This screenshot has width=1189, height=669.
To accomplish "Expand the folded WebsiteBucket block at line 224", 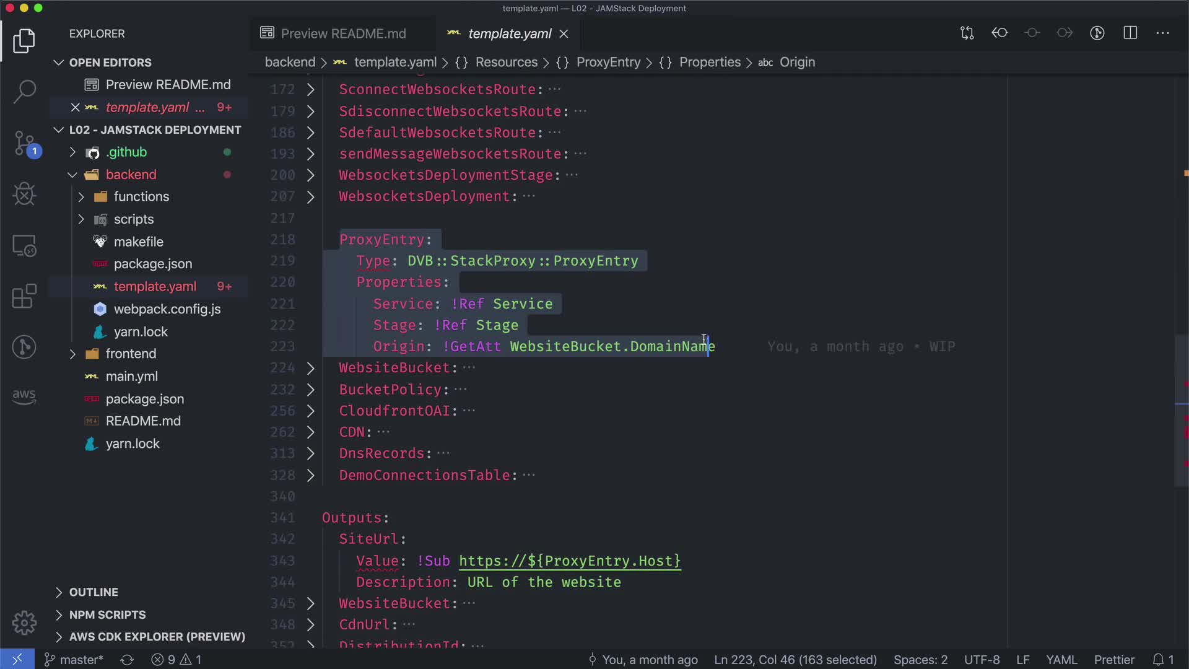I will (311, 369).
